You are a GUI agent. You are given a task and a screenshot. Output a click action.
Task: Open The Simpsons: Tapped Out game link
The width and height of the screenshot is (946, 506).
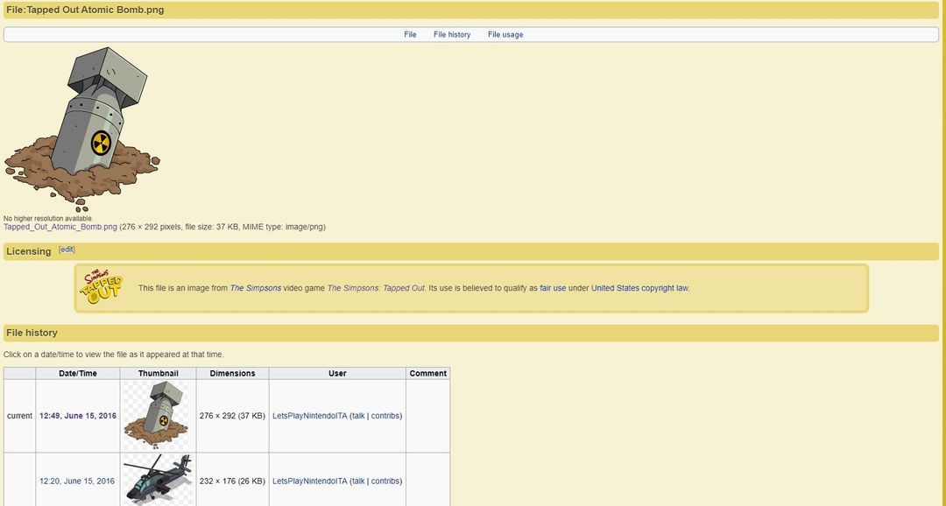[x=376, y=288]
